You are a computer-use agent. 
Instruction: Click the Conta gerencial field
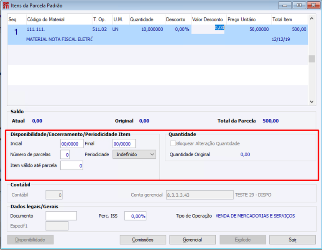click(199, 195)
